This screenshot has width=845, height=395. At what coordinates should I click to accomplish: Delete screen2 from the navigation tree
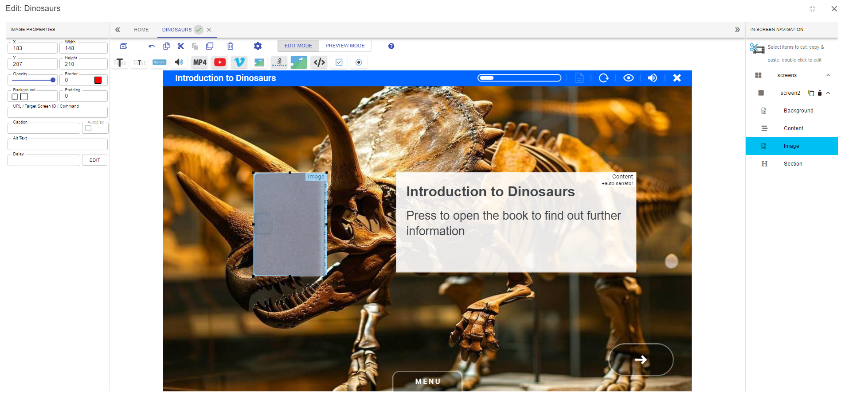point(820,93)
